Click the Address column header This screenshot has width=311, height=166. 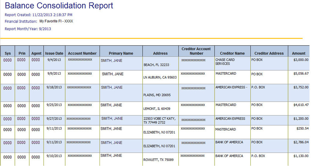click(x=160, y=53)
